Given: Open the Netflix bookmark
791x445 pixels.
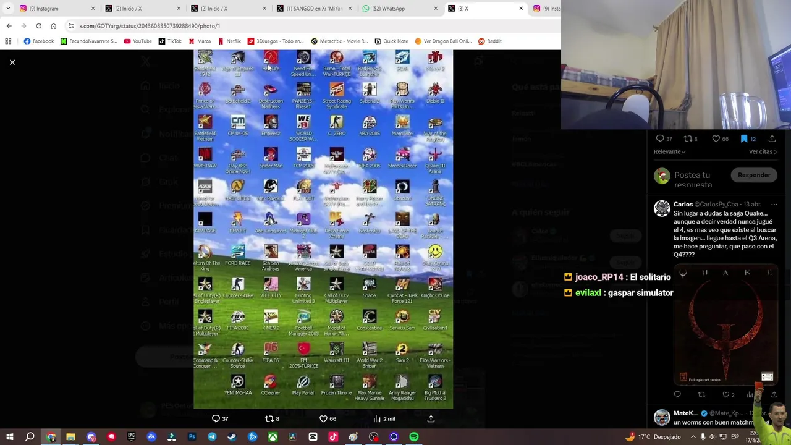Looking at the screenshot, I should click(229, 41).
